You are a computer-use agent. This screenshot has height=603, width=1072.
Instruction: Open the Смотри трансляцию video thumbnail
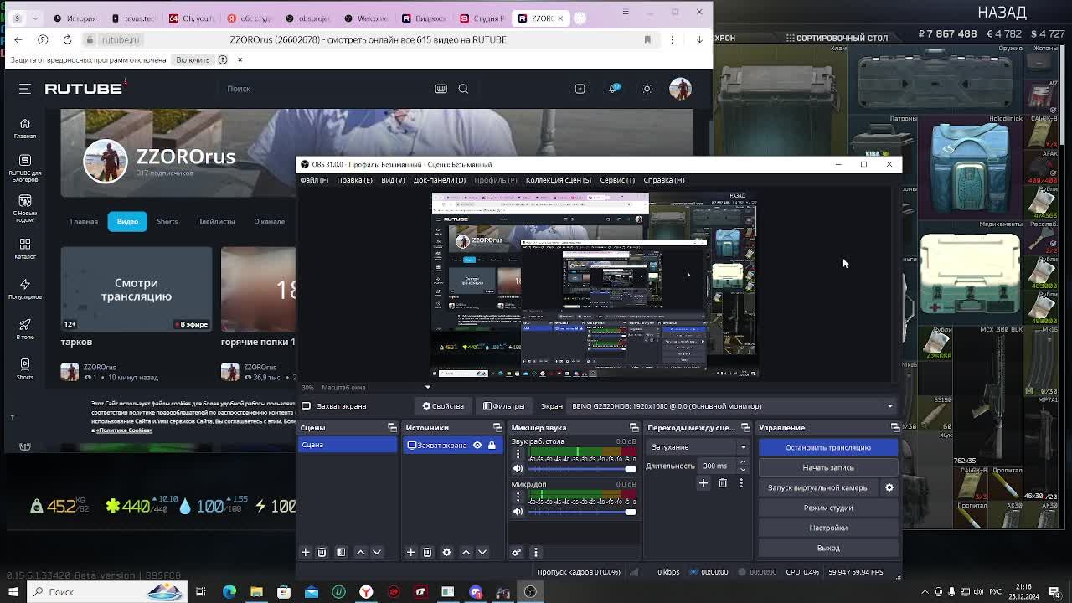(137, 289)
